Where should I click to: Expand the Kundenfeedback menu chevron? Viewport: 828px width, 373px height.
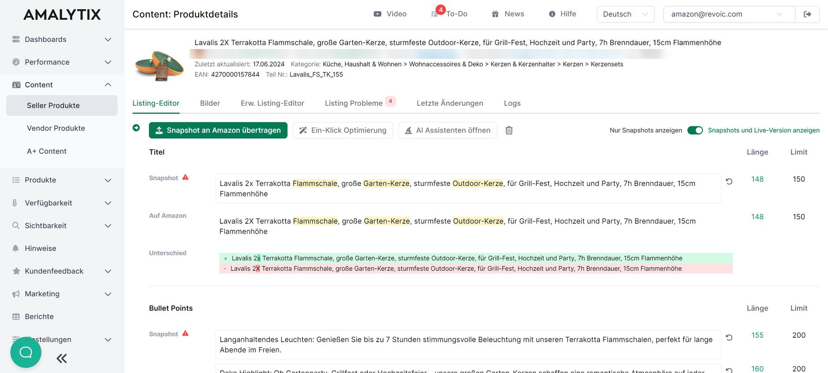[108, 271]
